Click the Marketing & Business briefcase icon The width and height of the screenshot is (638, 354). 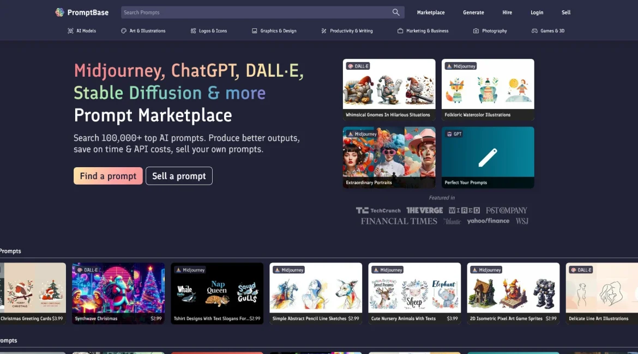tap(400, 31)
